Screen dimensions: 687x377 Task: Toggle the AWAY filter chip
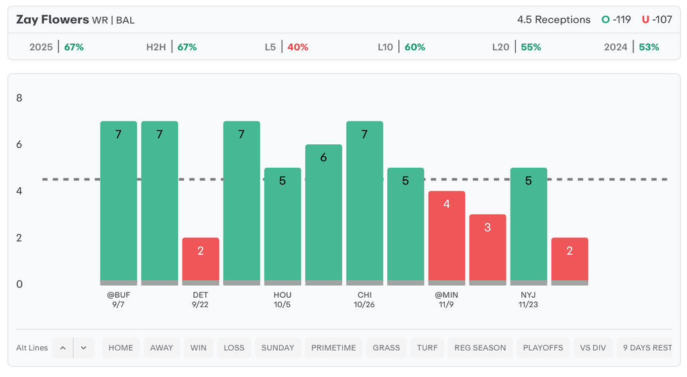(162, 347)
